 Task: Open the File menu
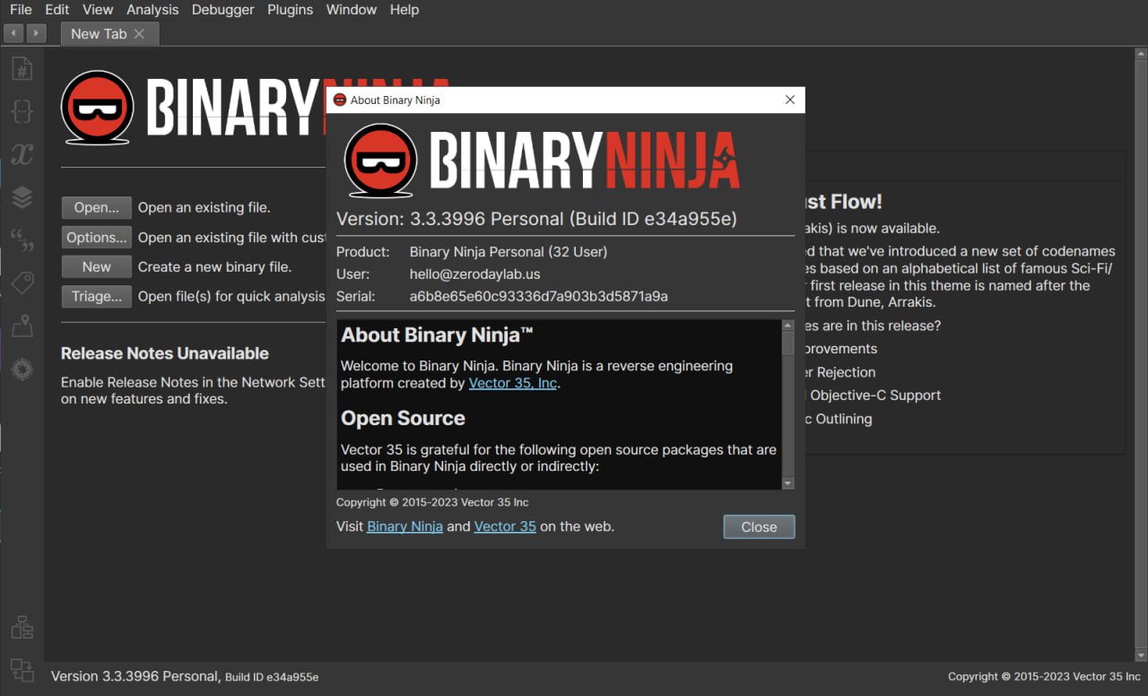coord(21,10)
